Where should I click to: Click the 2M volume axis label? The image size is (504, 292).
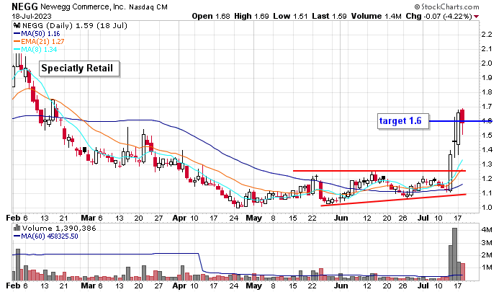point(487,255)
